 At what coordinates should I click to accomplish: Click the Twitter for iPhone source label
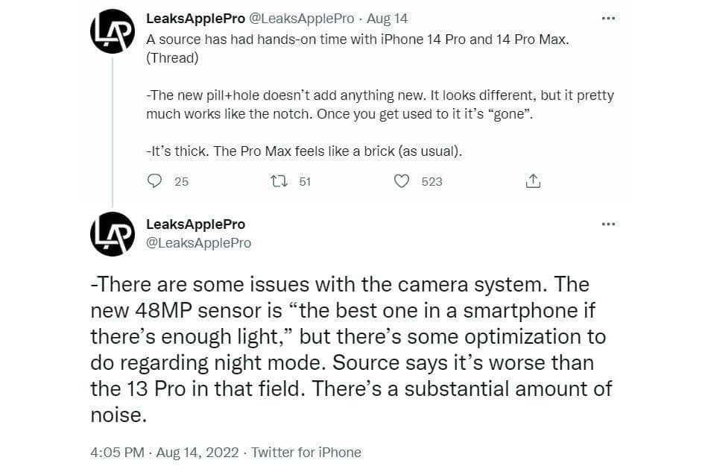[x=306, y=452]
